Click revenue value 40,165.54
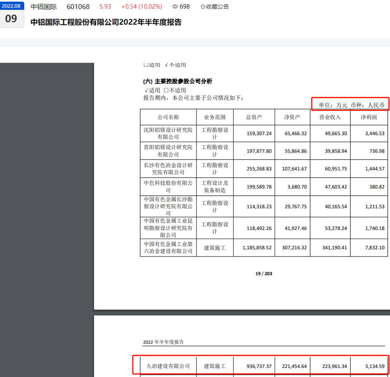This screenshot has height=377, width=390. pos(336,207)
